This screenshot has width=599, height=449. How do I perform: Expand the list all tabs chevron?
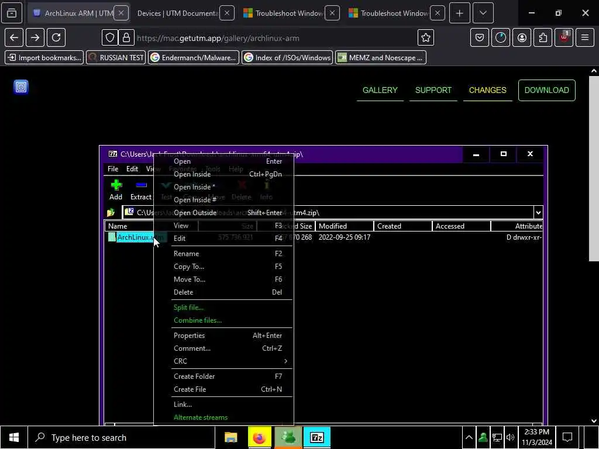coord(483,13)
